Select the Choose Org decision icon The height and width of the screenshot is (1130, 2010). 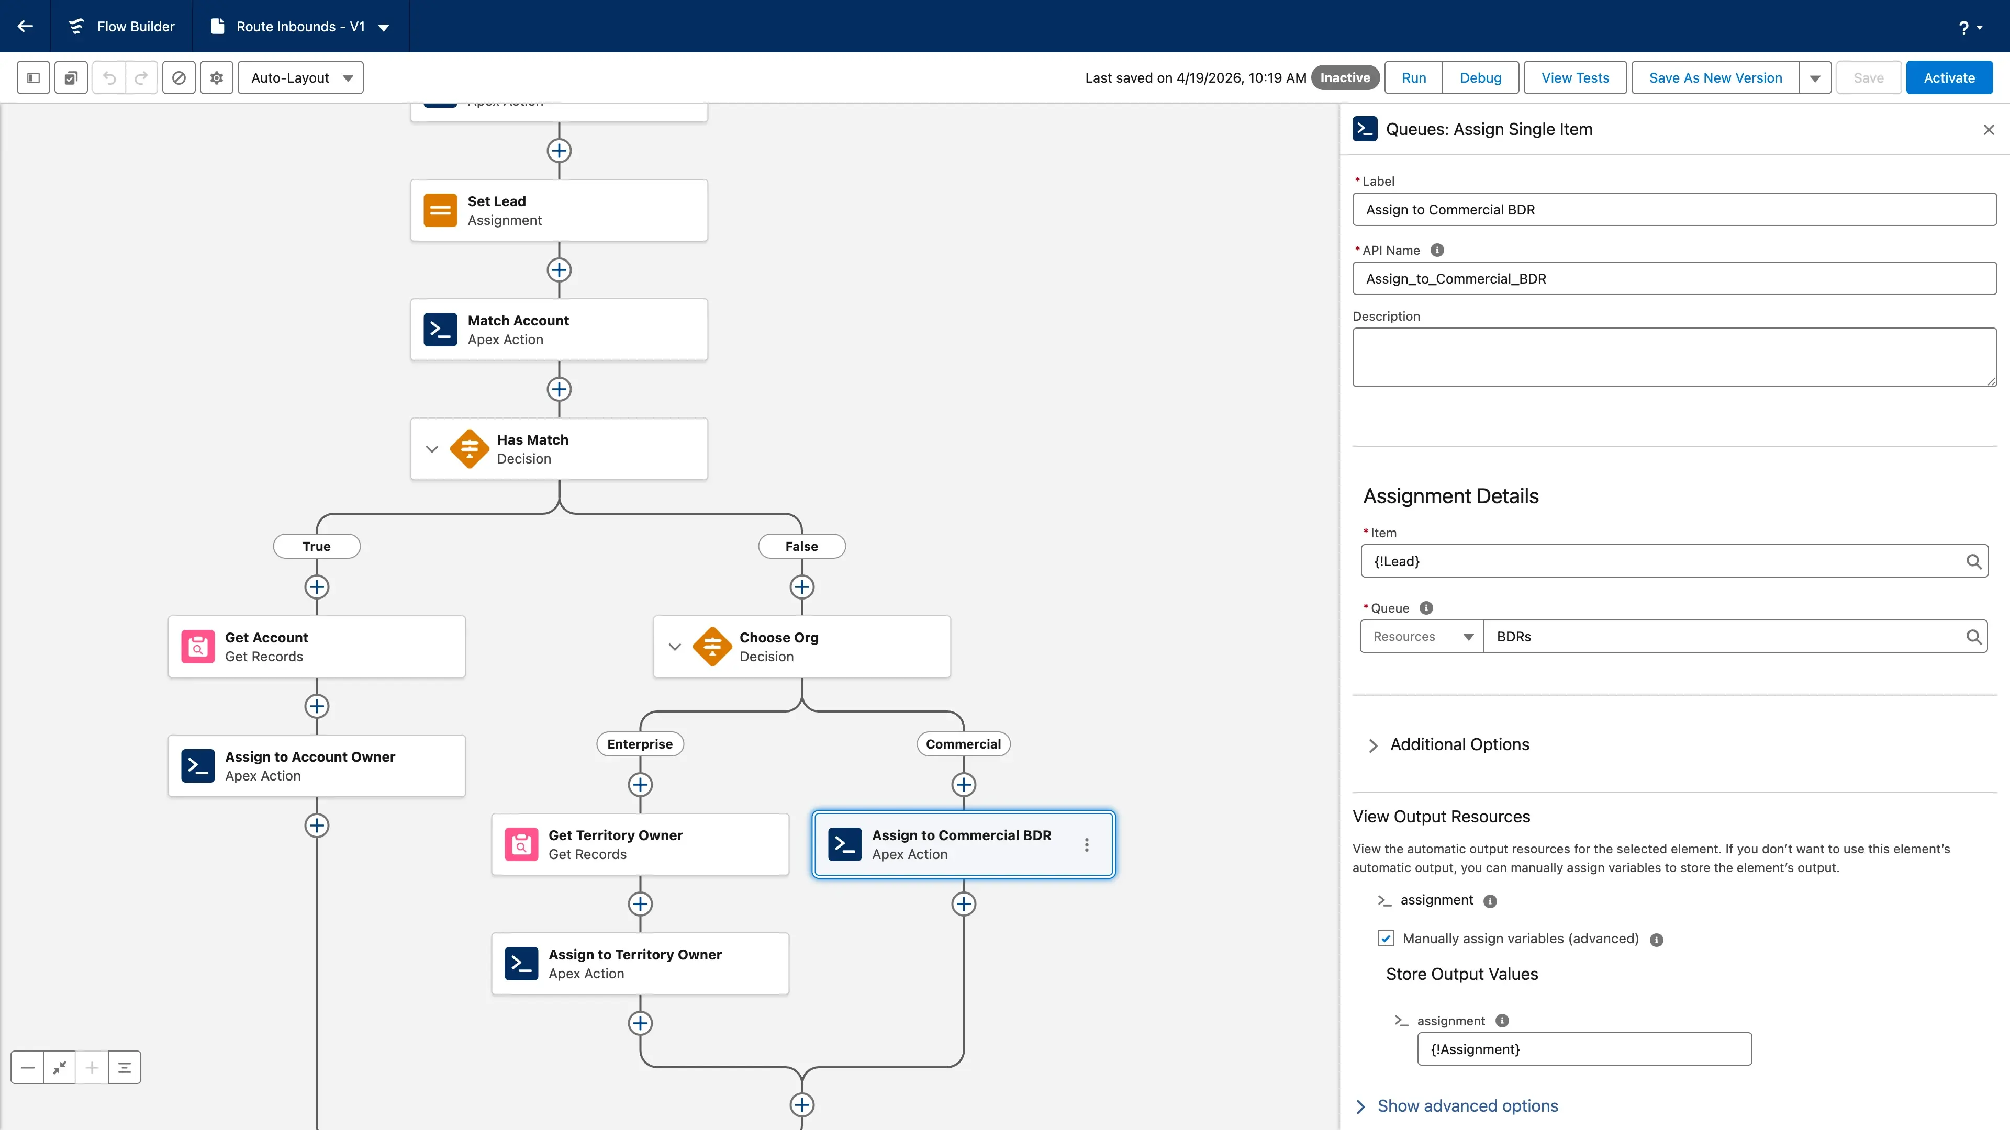(x=712, y=647)
